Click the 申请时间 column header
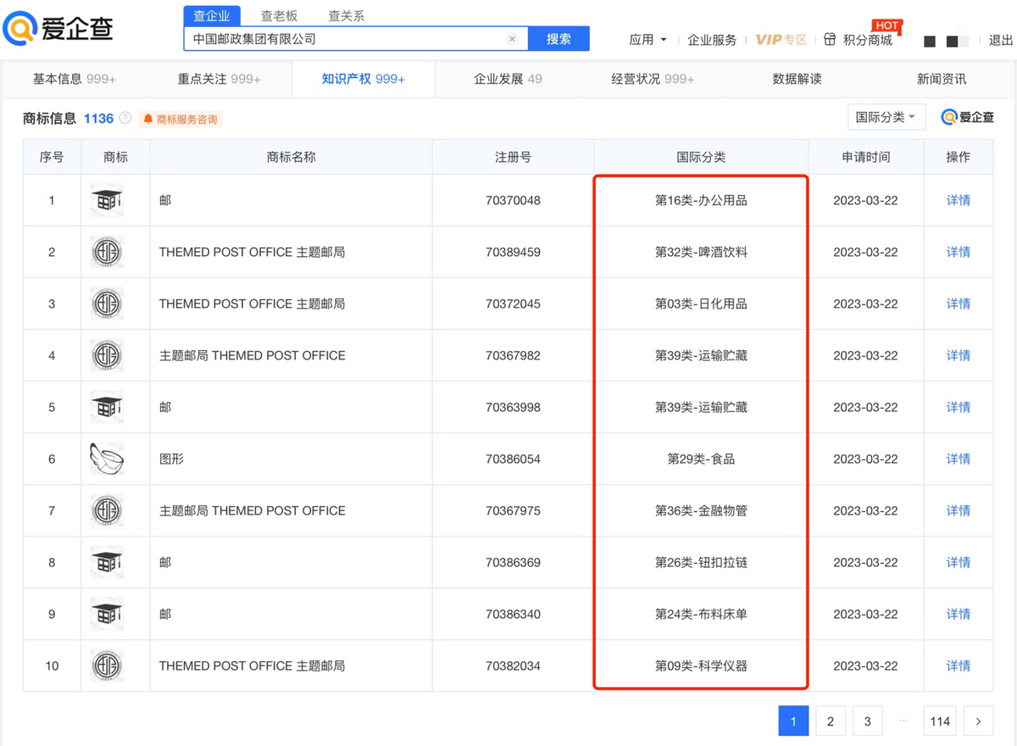This screenshot has height=746, width=1017. pyautogui.click(x=865, y=157)
